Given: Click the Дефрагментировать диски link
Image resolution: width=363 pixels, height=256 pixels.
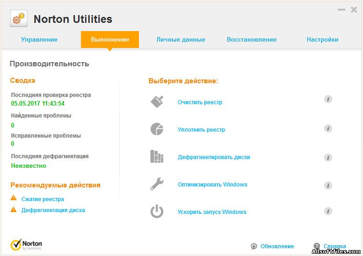Looking at the screenshot, I should 214,157.
